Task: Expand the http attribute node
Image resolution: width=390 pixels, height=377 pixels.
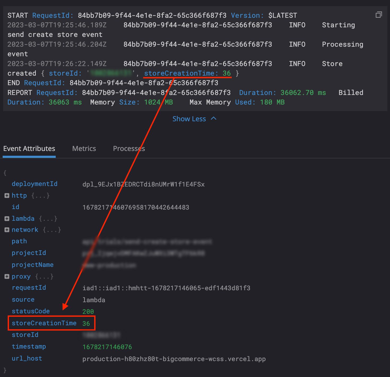Action: [x=7, y=196]
